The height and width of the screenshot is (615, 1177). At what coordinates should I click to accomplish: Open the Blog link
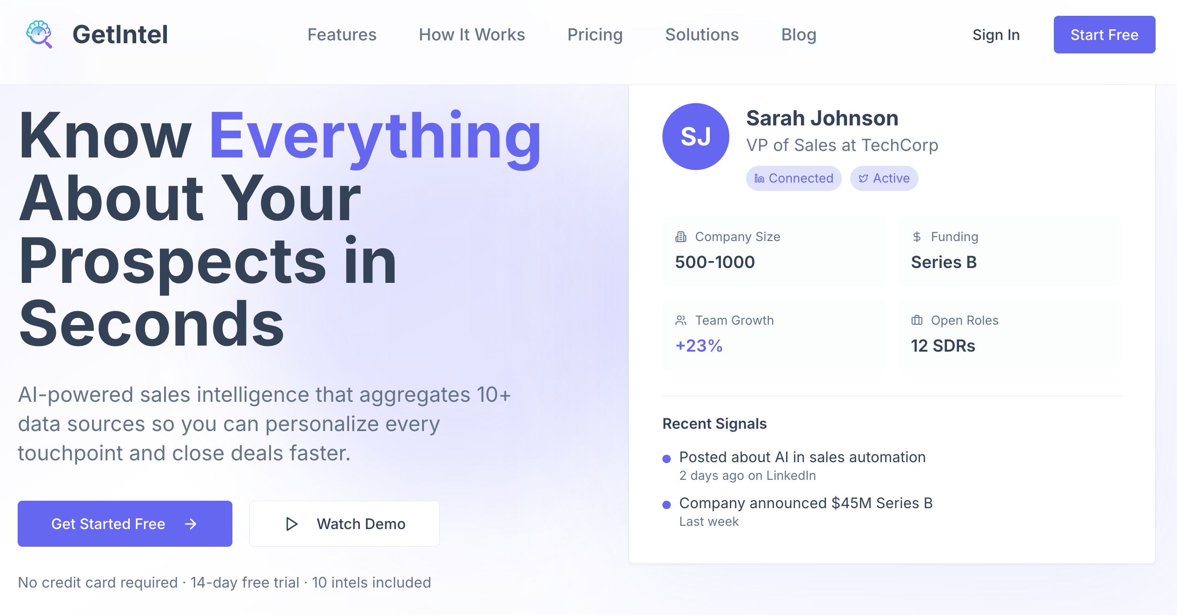coord(798,35)
